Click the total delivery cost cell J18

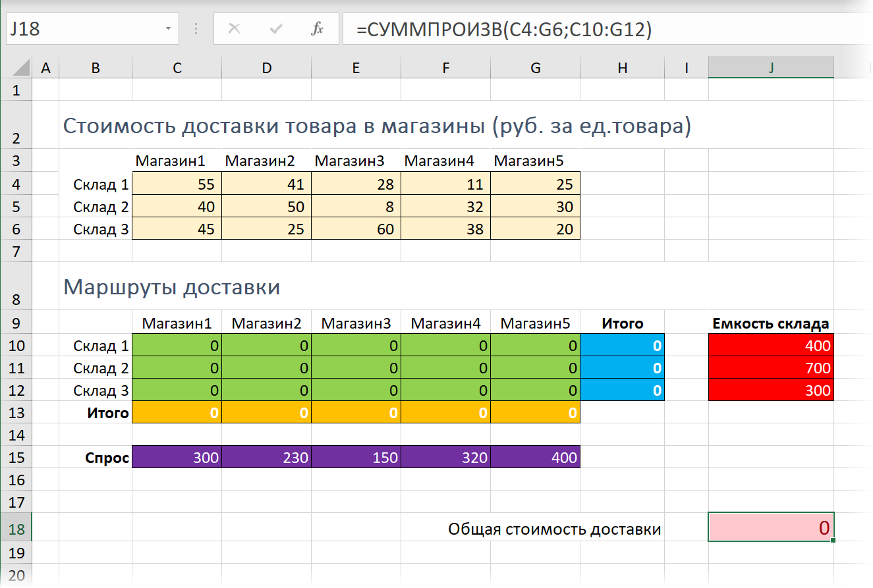tap(771, 527)
